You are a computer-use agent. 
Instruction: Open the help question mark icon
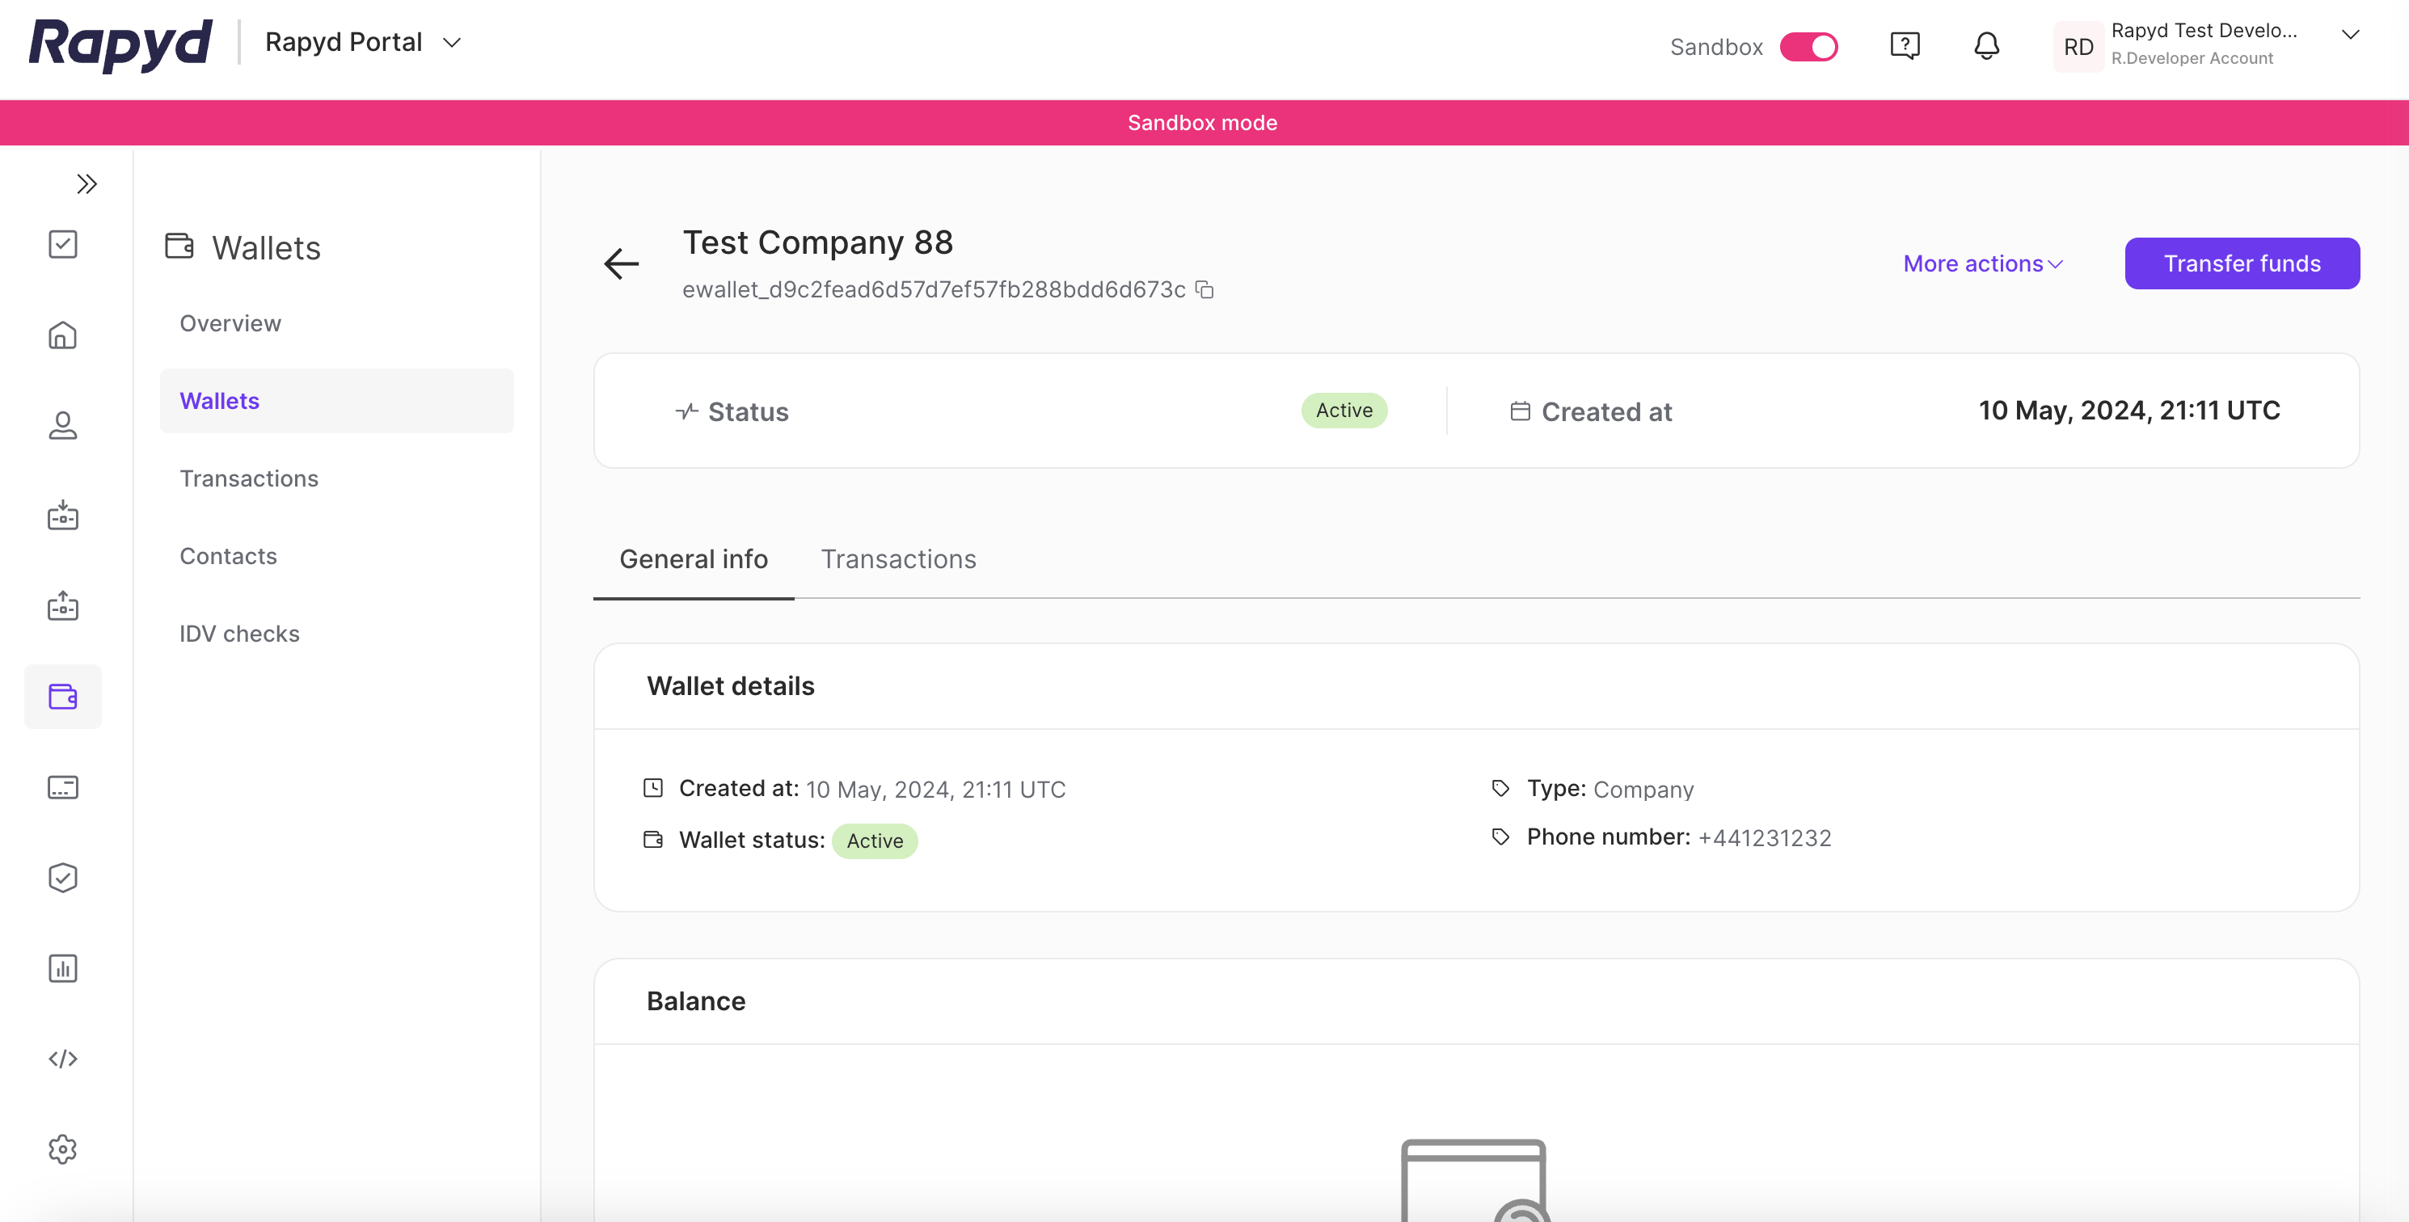1905,46
